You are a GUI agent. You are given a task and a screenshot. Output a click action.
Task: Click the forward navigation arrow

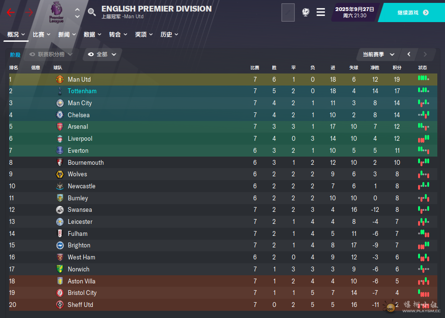[x=29, y=12]
